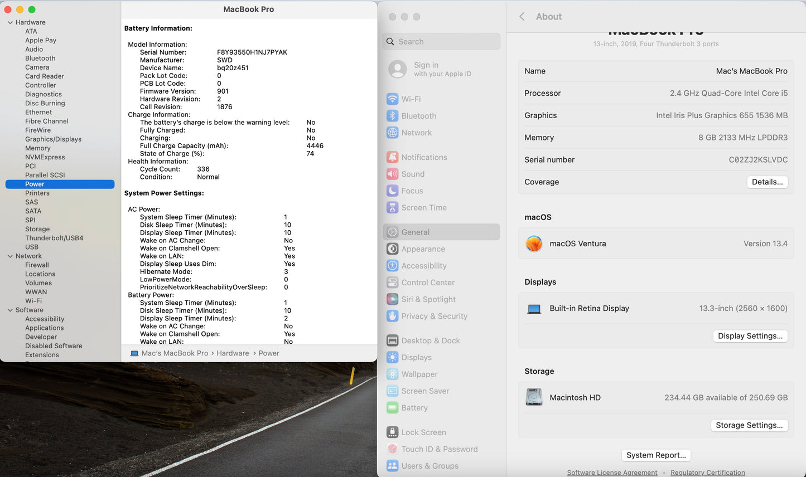Collapse the Software section
806x477 pixels.
[9, 310]
